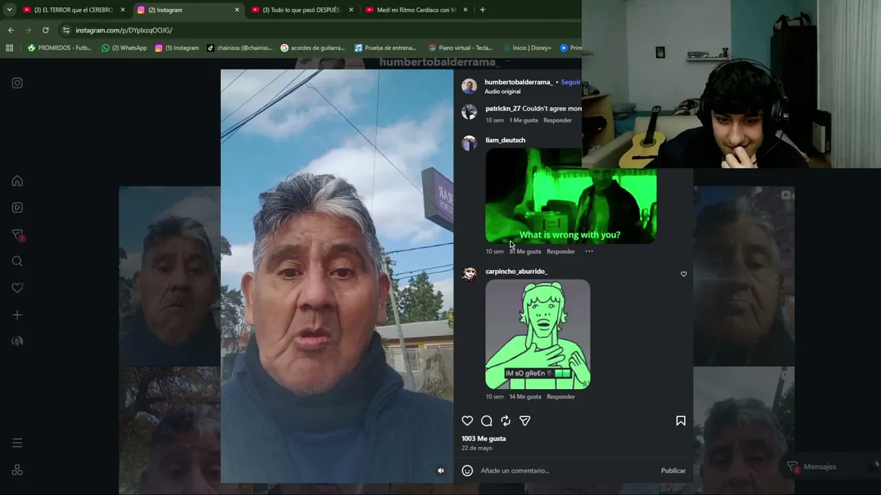The width and height of the screenshot is (881, 495).
Task: Open the 'acordes de guitarra' bookmark
Action: coord(313,48)
